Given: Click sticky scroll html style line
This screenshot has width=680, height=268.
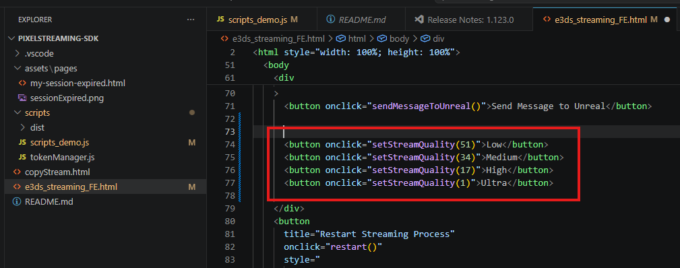Looking at the screenshot, I should [x=356, y=53].
